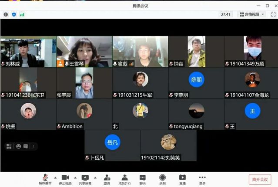Open the grid view (宫格视图) dropdown
The height and width of the screenshot is (187, 278).
251,14
